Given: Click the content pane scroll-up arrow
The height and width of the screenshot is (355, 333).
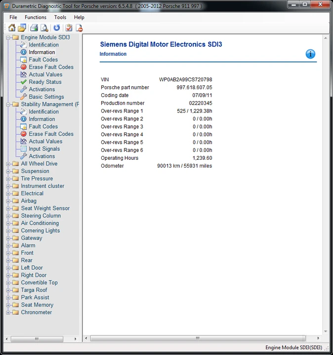Looking at the screenshot, I should tap(326, 38).
